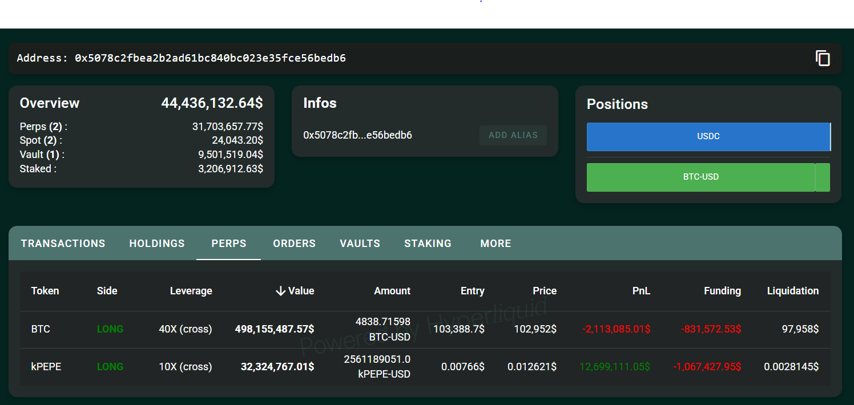Click the kPEPE liquidation price 0.0028145$
The height and width of the screenshot is (405, 854).
792,367
